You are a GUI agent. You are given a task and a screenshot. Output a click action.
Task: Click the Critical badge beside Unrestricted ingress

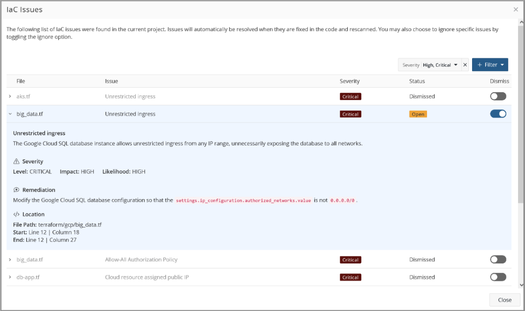click(350, 114)
